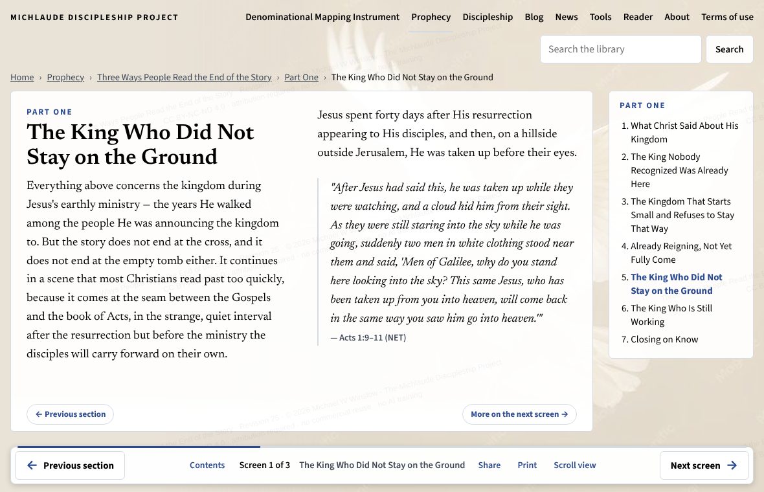764x492 pixels.
Task: Go to Home in the breadcrumb
Action: click(22, 78)
